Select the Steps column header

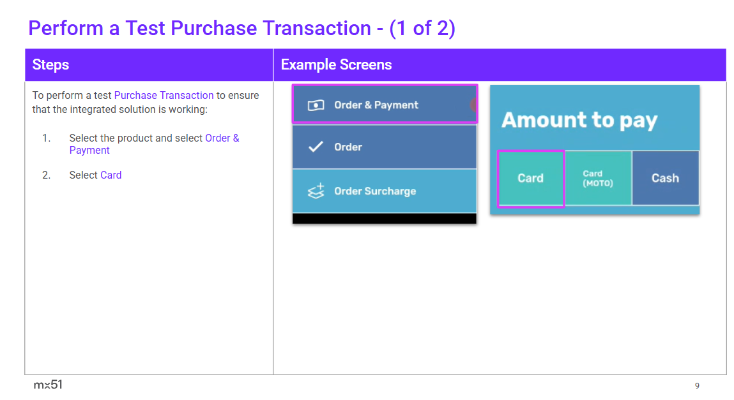click(51, 64)
